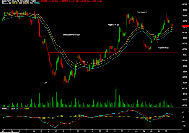Click the MACD axis label 5
Image resolution: width=189 pixels, height=133 pixels.
click(x=183, y=112)
